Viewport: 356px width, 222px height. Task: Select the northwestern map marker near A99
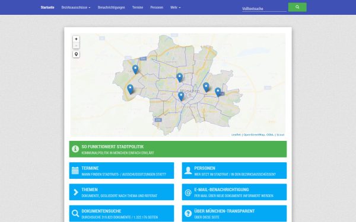point(135,69)
